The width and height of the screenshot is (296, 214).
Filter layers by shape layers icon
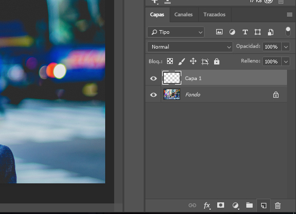[258, 32]
